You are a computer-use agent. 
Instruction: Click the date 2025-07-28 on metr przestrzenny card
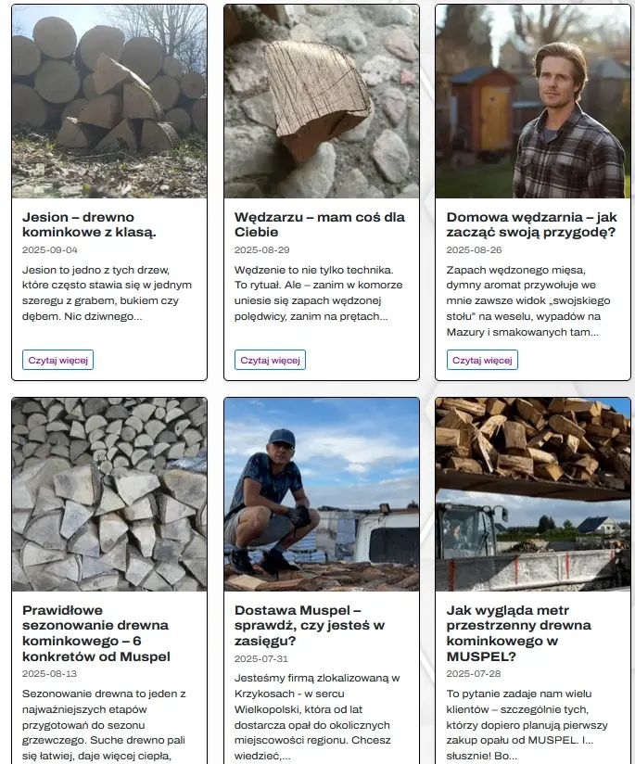point(474,673)
